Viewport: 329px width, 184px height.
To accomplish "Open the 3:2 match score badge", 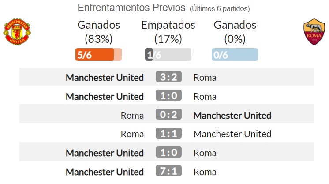I will [168, 77].
